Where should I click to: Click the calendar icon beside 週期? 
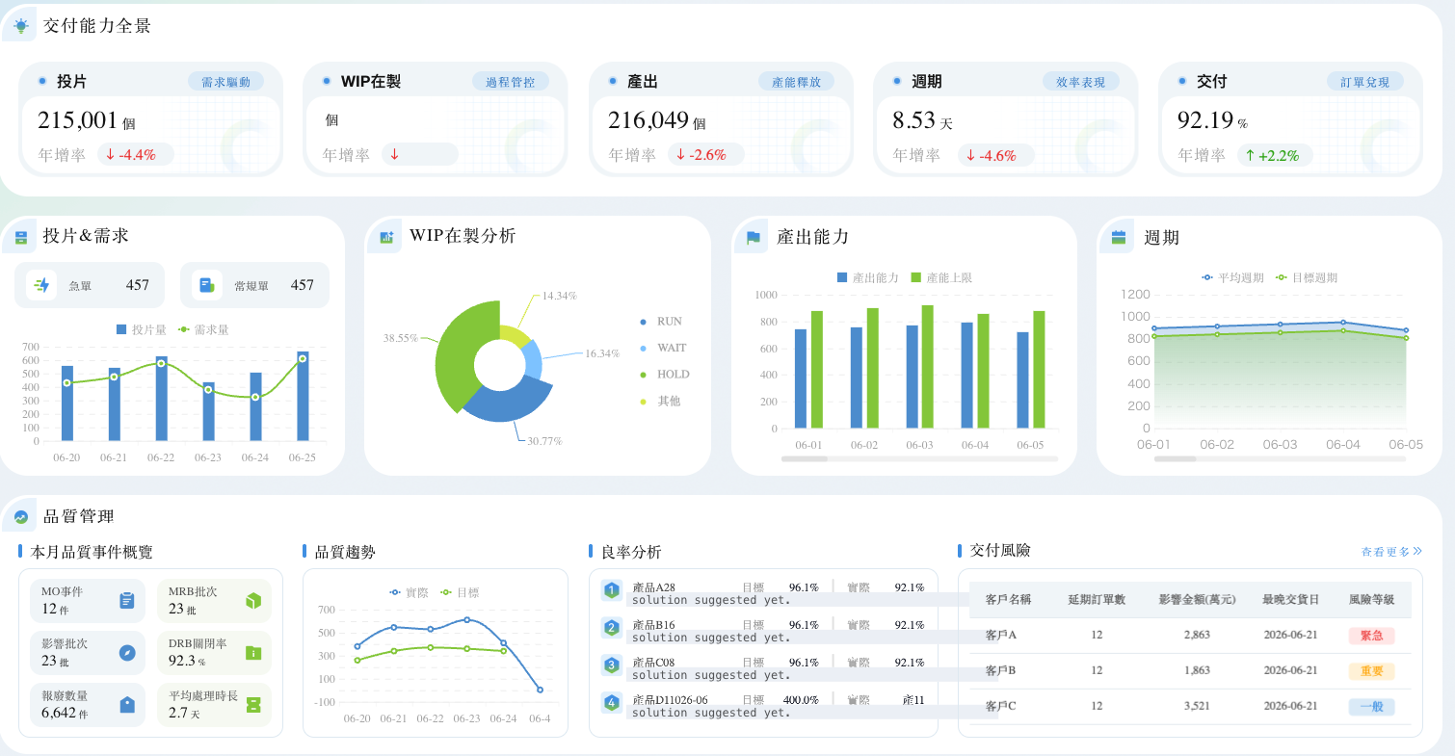coord(1119,237)
